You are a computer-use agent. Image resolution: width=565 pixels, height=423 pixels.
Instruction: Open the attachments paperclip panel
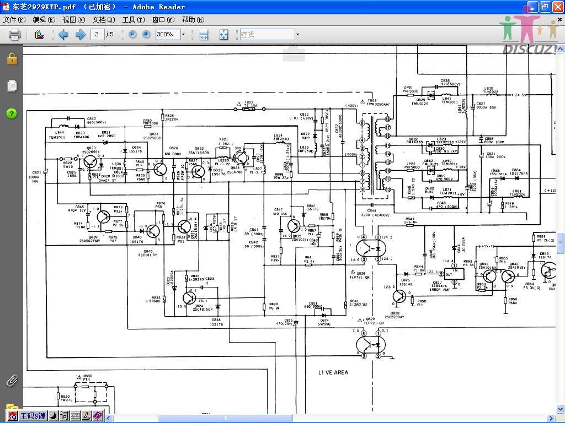pos(12,381)
